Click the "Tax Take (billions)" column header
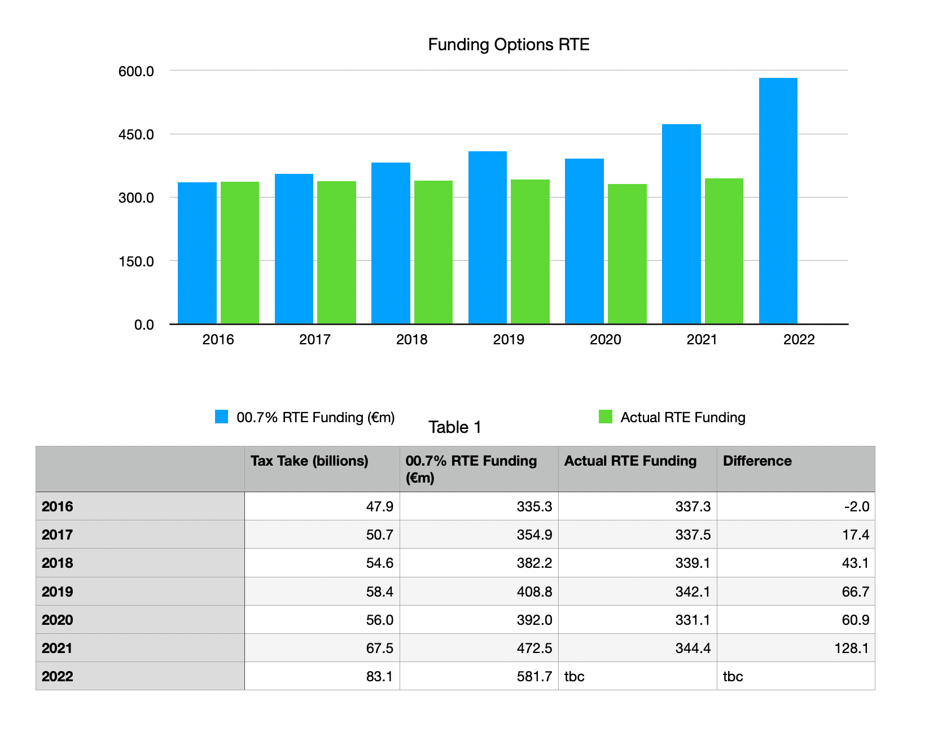Viewport: 929px width, 736px height. (322, 469)
